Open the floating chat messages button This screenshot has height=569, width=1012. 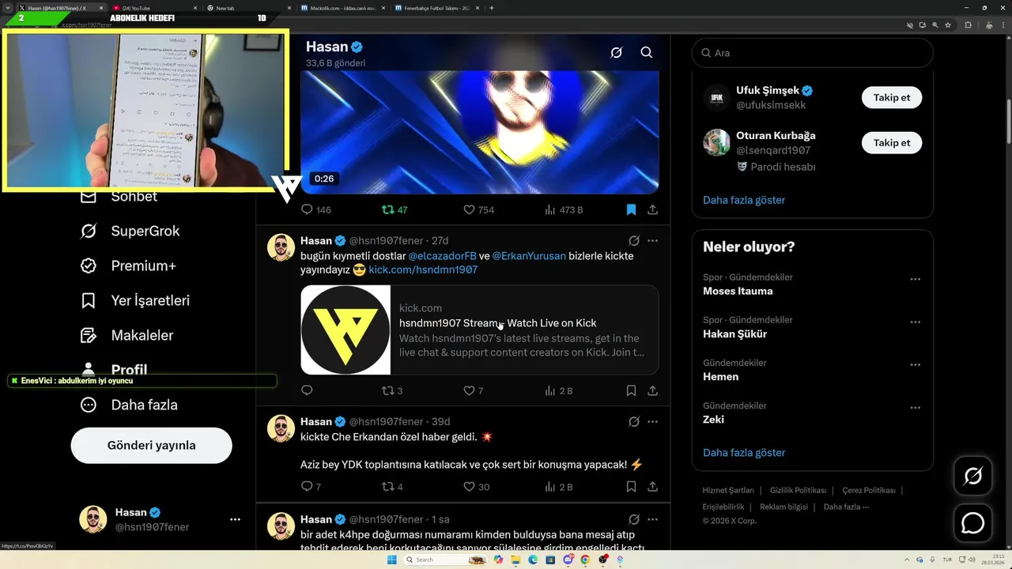tap(972, 523)
